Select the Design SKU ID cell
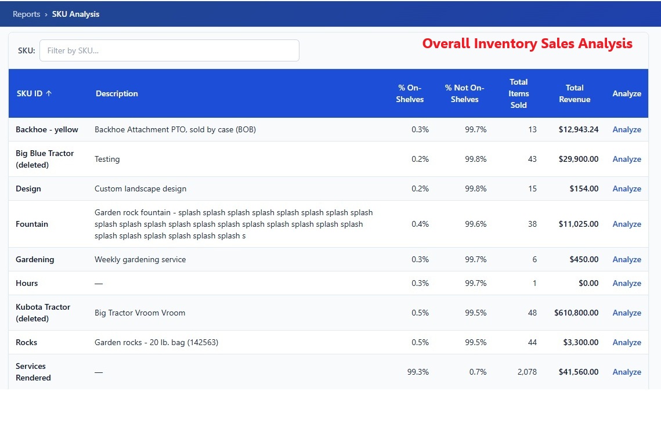 click(28, 189)
